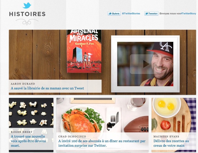
Task: Open 'A trouvé une nouvelle voix' story link
Action: click(x=28, y=141)
